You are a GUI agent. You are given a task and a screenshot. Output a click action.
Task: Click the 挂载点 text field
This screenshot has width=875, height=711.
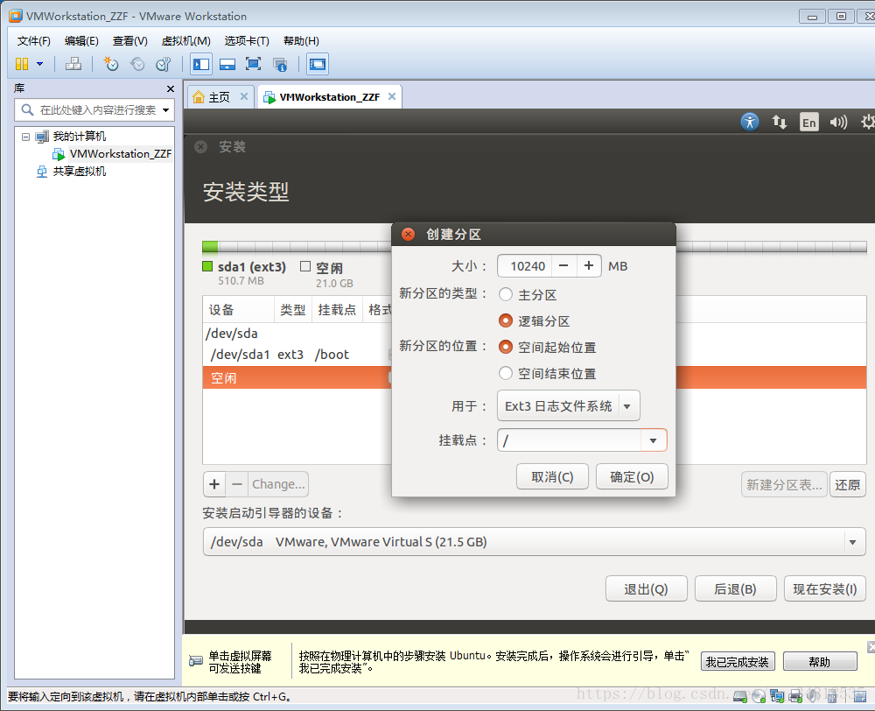pyautogui.click(x=570, y=440)
